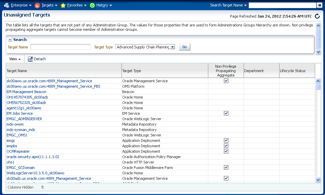This screenshot has height=195, width=325.
Task: Open the Search Target Name dropdown
Action: pos(228,5)
